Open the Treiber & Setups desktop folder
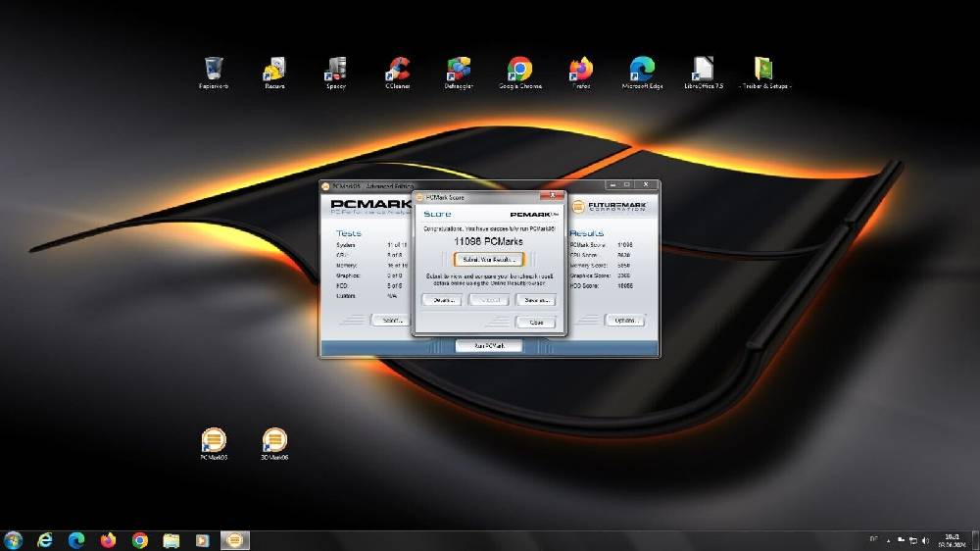The width and height of the screenshot is (980, 551). coord(765,73)
